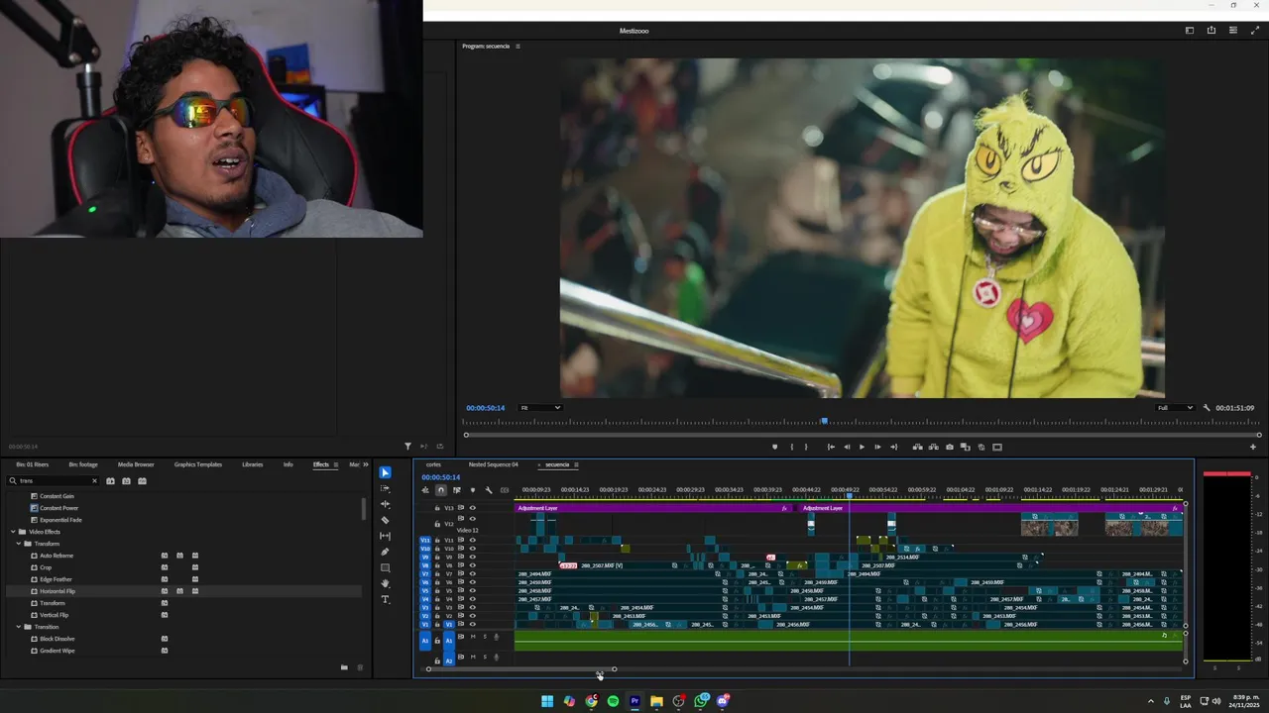This screenshot has height=713, width=1269.
Task: Open the secuencia timeline panel menu
Action: pos(576,464)
